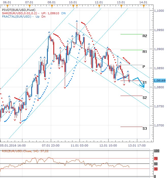The width and height of the screenshot is (168, 178).
Task: Click the 13.01 17:00 time label
Action: (x=137, y=146)
